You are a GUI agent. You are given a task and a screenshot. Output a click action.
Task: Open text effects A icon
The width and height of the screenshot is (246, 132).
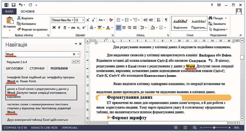pyautogui.click(x=91, y=28)
